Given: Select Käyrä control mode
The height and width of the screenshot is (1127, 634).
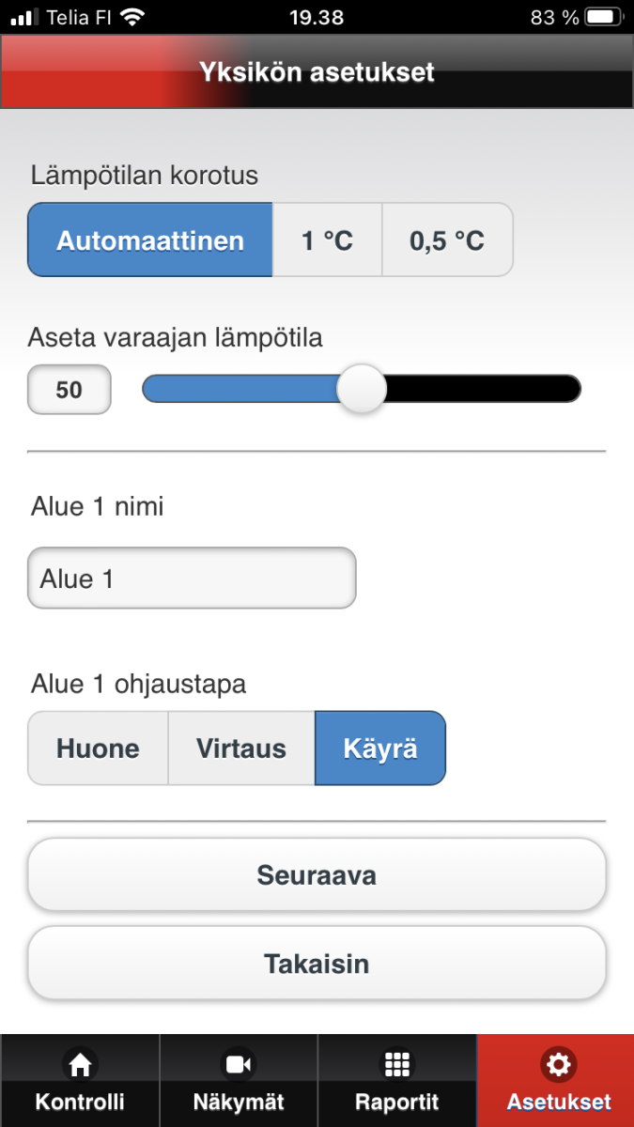Looking at the screenshot, I should click(380, 749).
